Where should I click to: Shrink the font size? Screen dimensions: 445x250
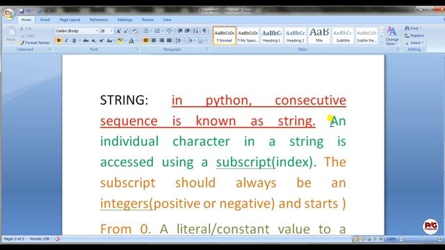click(x=126, y=31)
